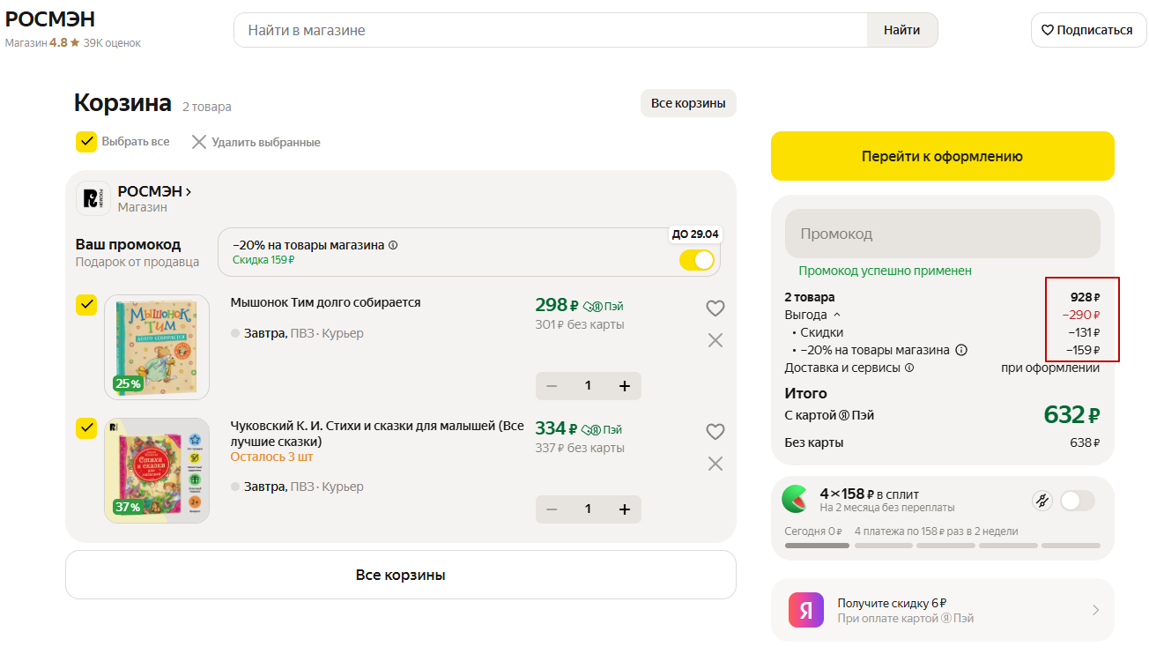Click the Split payment progress bar

click(x=943, y=546)
